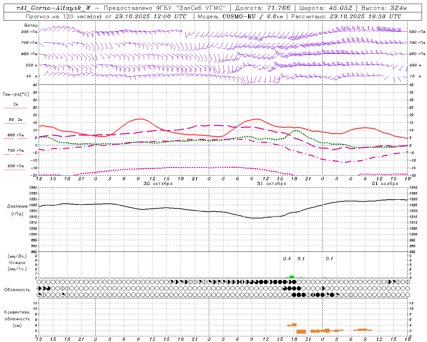The width and height of the screenshot is (427, 342).
Task: Click the Рассчитано: 29.10.2025 16:38 UTC timestamp
Action: 347,16
